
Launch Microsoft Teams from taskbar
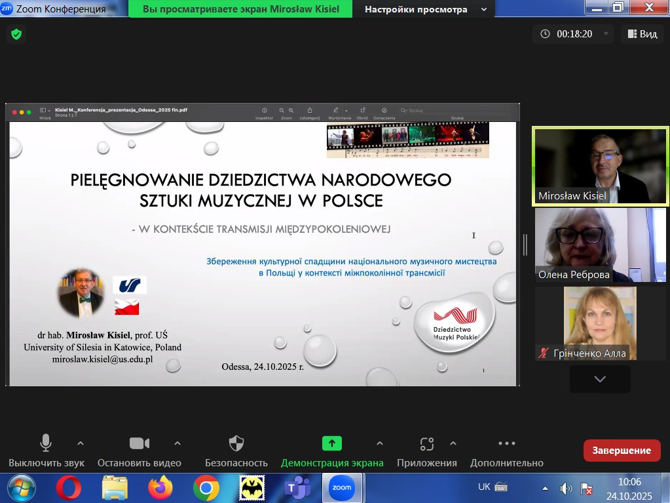tap(297, 487)
